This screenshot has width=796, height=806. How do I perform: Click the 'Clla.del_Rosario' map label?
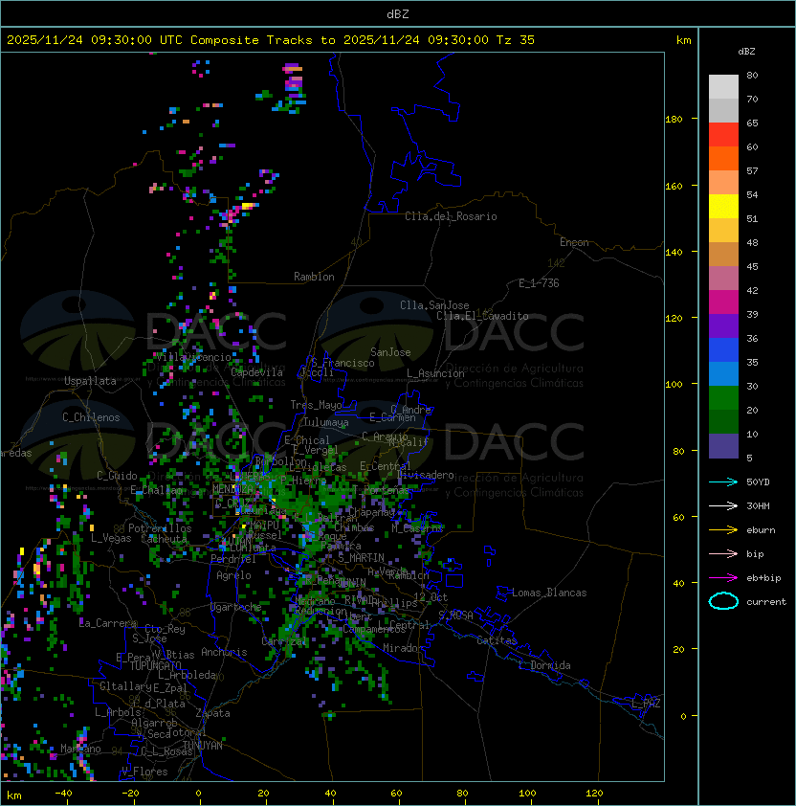(x=451, y=216)
